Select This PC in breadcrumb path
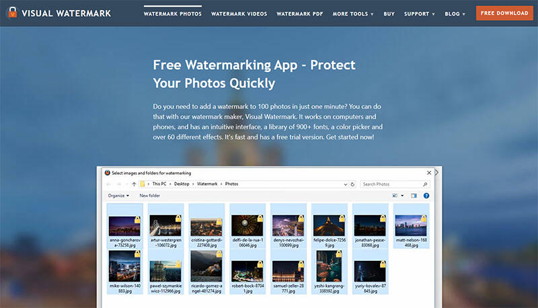 click(159, 184)
